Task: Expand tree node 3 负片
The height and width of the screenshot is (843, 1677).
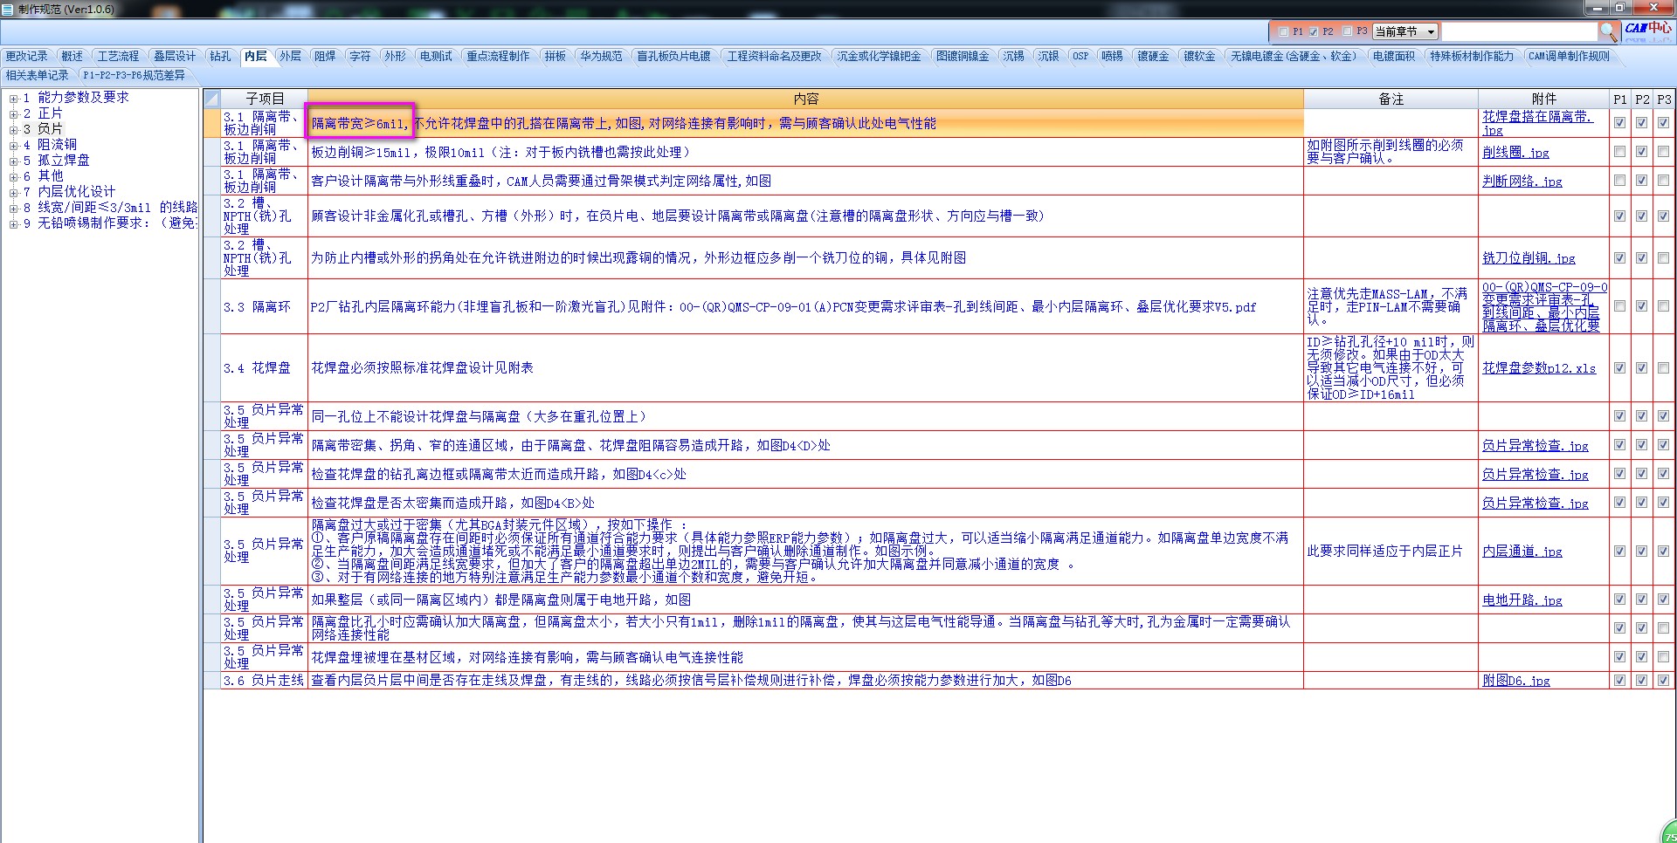Action: [14, 129]
